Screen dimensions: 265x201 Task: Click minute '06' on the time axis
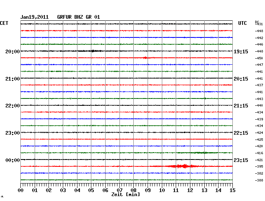coord(105,190)
